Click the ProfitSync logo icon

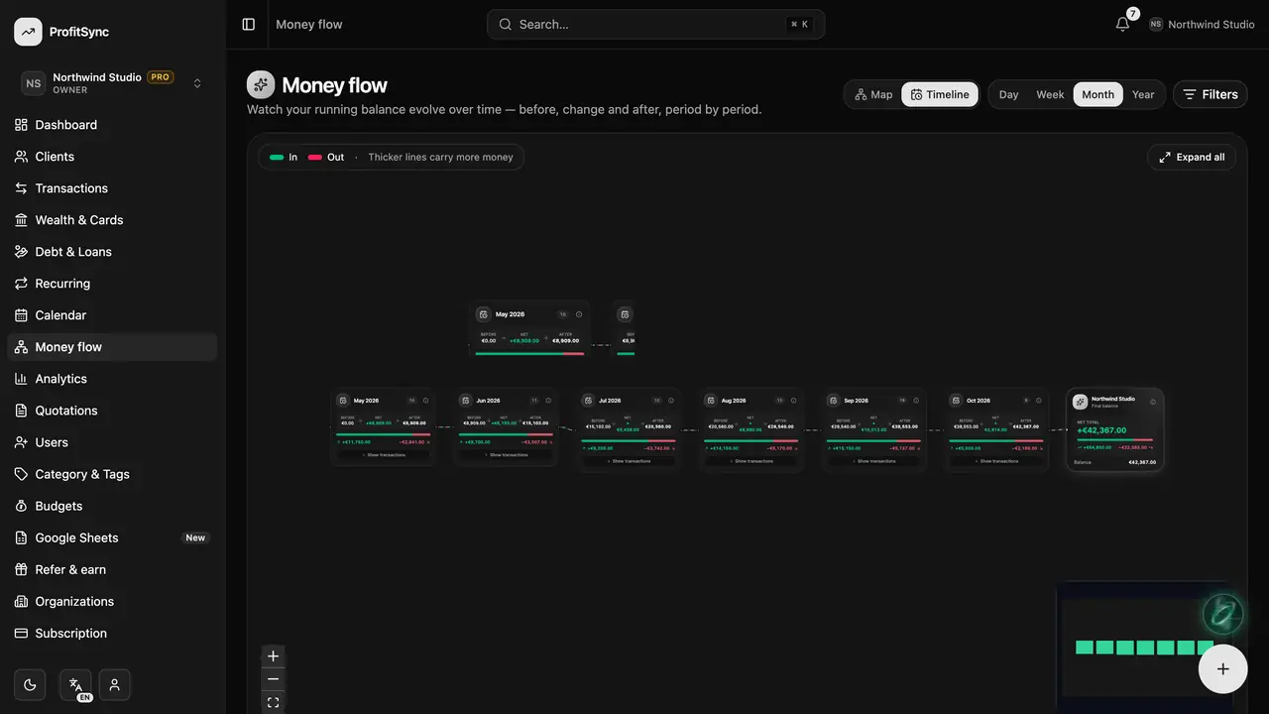coord(28,32)
